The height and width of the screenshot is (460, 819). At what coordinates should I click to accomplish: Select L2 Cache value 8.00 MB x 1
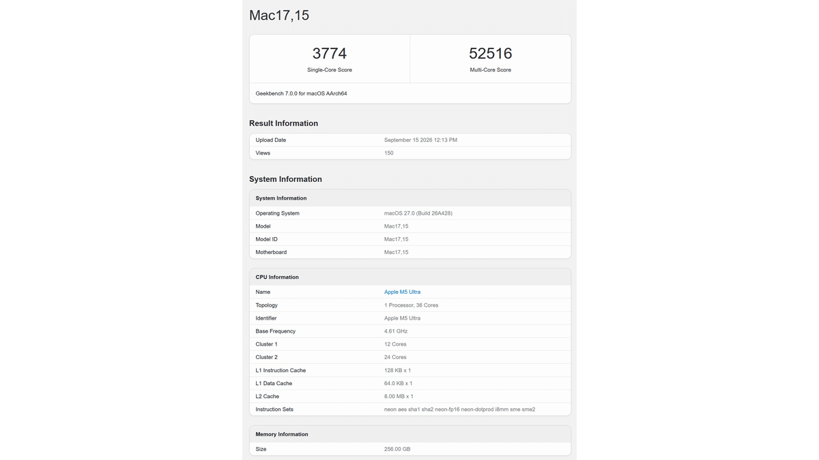click(x=399, y=397)
